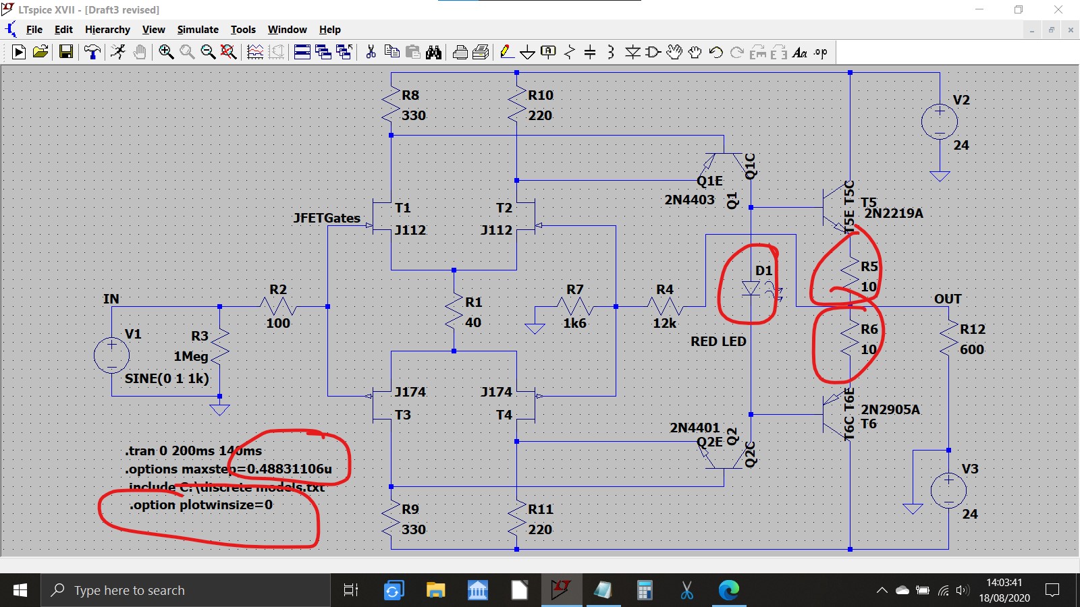Select the Inductor placement tool
The image size is (1080, 607).
[611, 52]
